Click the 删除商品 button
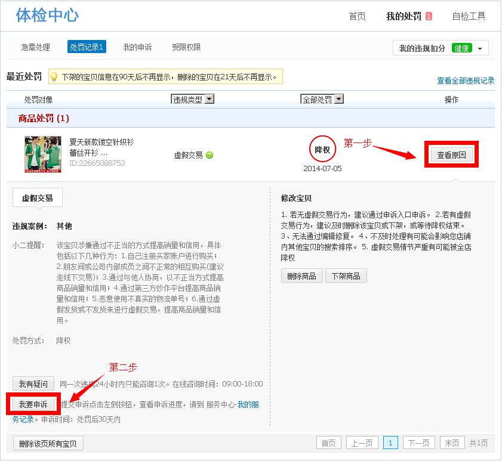 [302, 276]
